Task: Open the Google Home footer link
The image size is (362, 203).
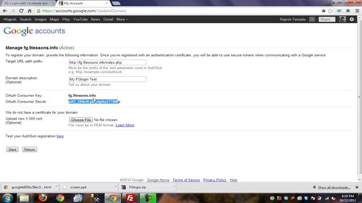Action: click(x=158, y=180)
